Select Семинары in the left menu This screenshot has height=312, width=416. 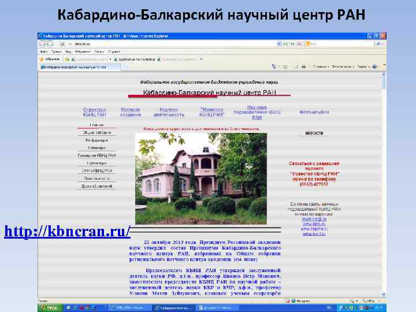[x=96, y=148]
